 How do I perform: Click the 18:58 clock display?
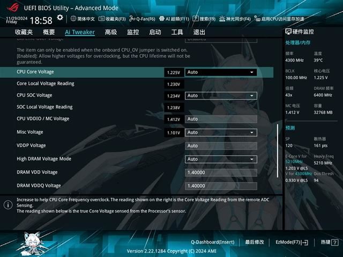pos(41,21)
